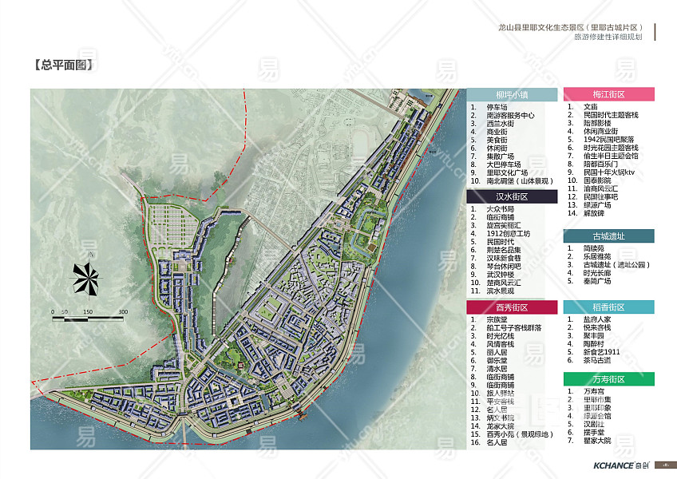Click the legend entry 武汉钟楼
Image resolution: width=677 pixels, height=479 pixels.
(501, 275)
